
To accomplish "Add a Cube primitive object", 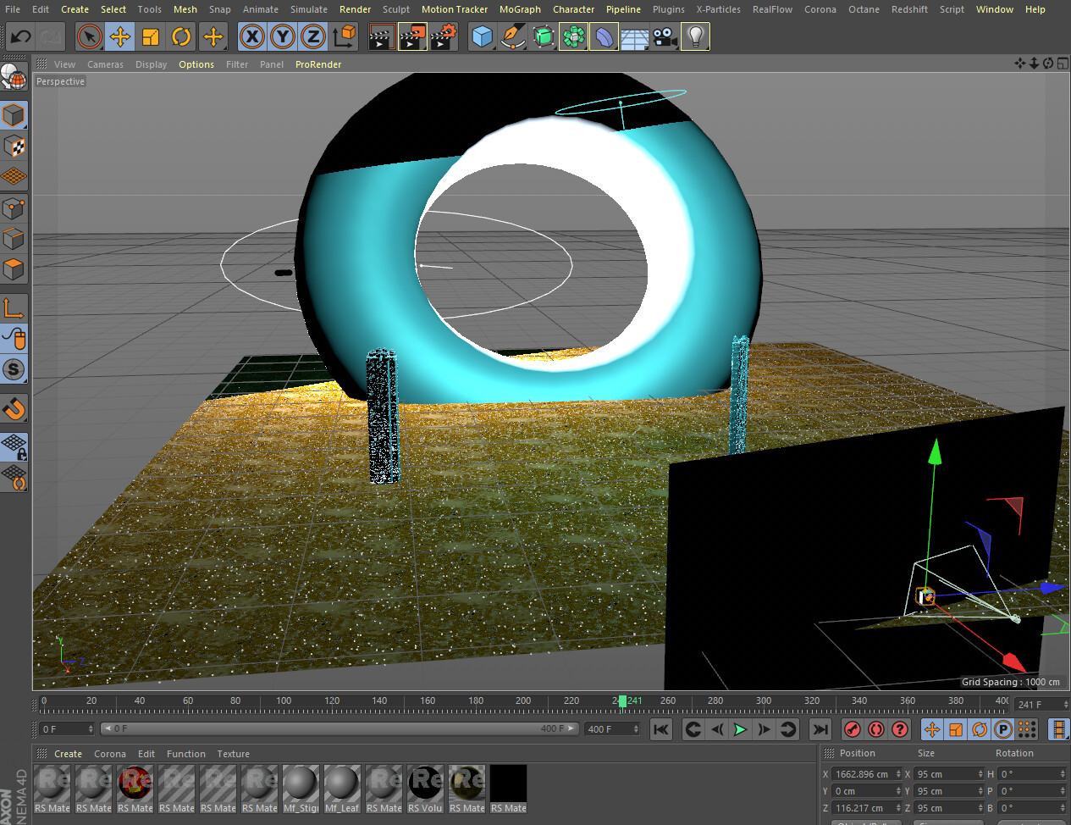I will coord(482,36).
